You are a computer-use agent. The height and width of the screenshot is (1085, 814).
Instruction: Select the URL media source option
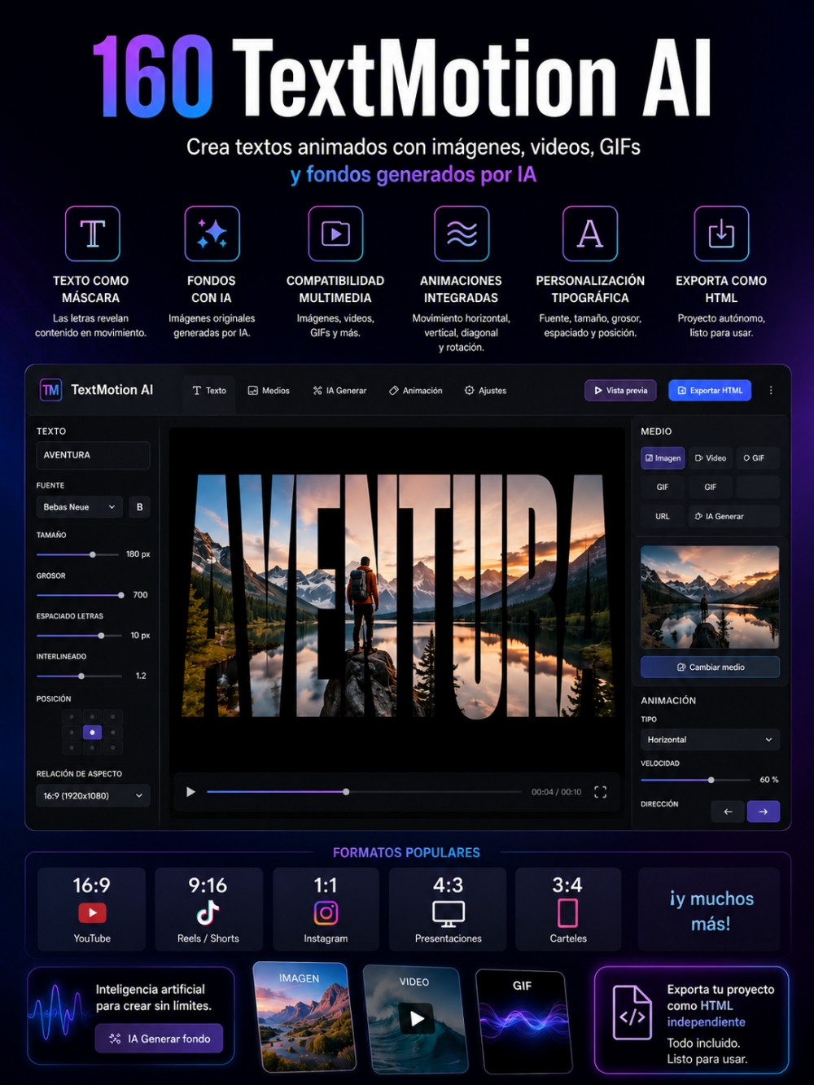click(663, 516)
